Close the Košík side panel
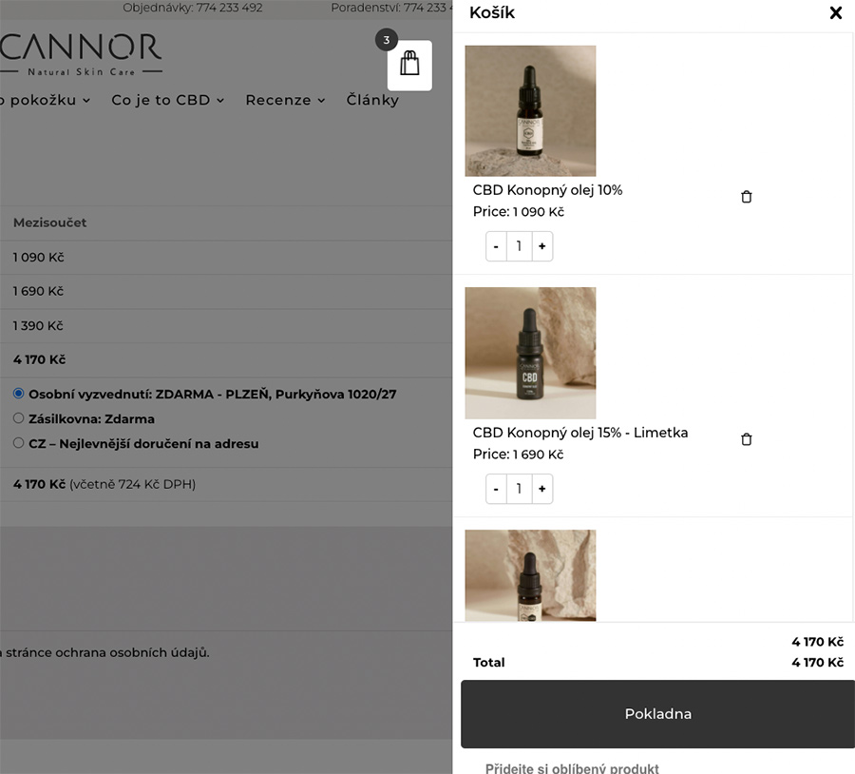855x774 pixels. click(x=835, y=13)
